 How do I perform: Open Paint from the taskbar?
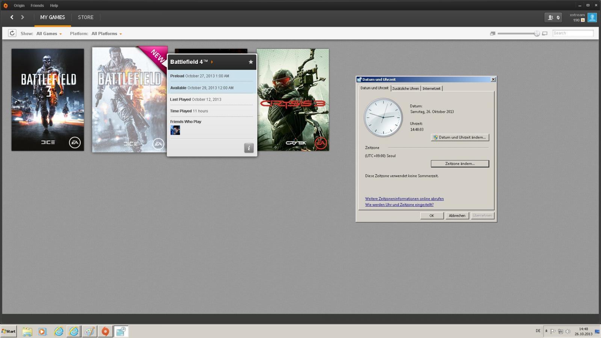click(89, 331)
